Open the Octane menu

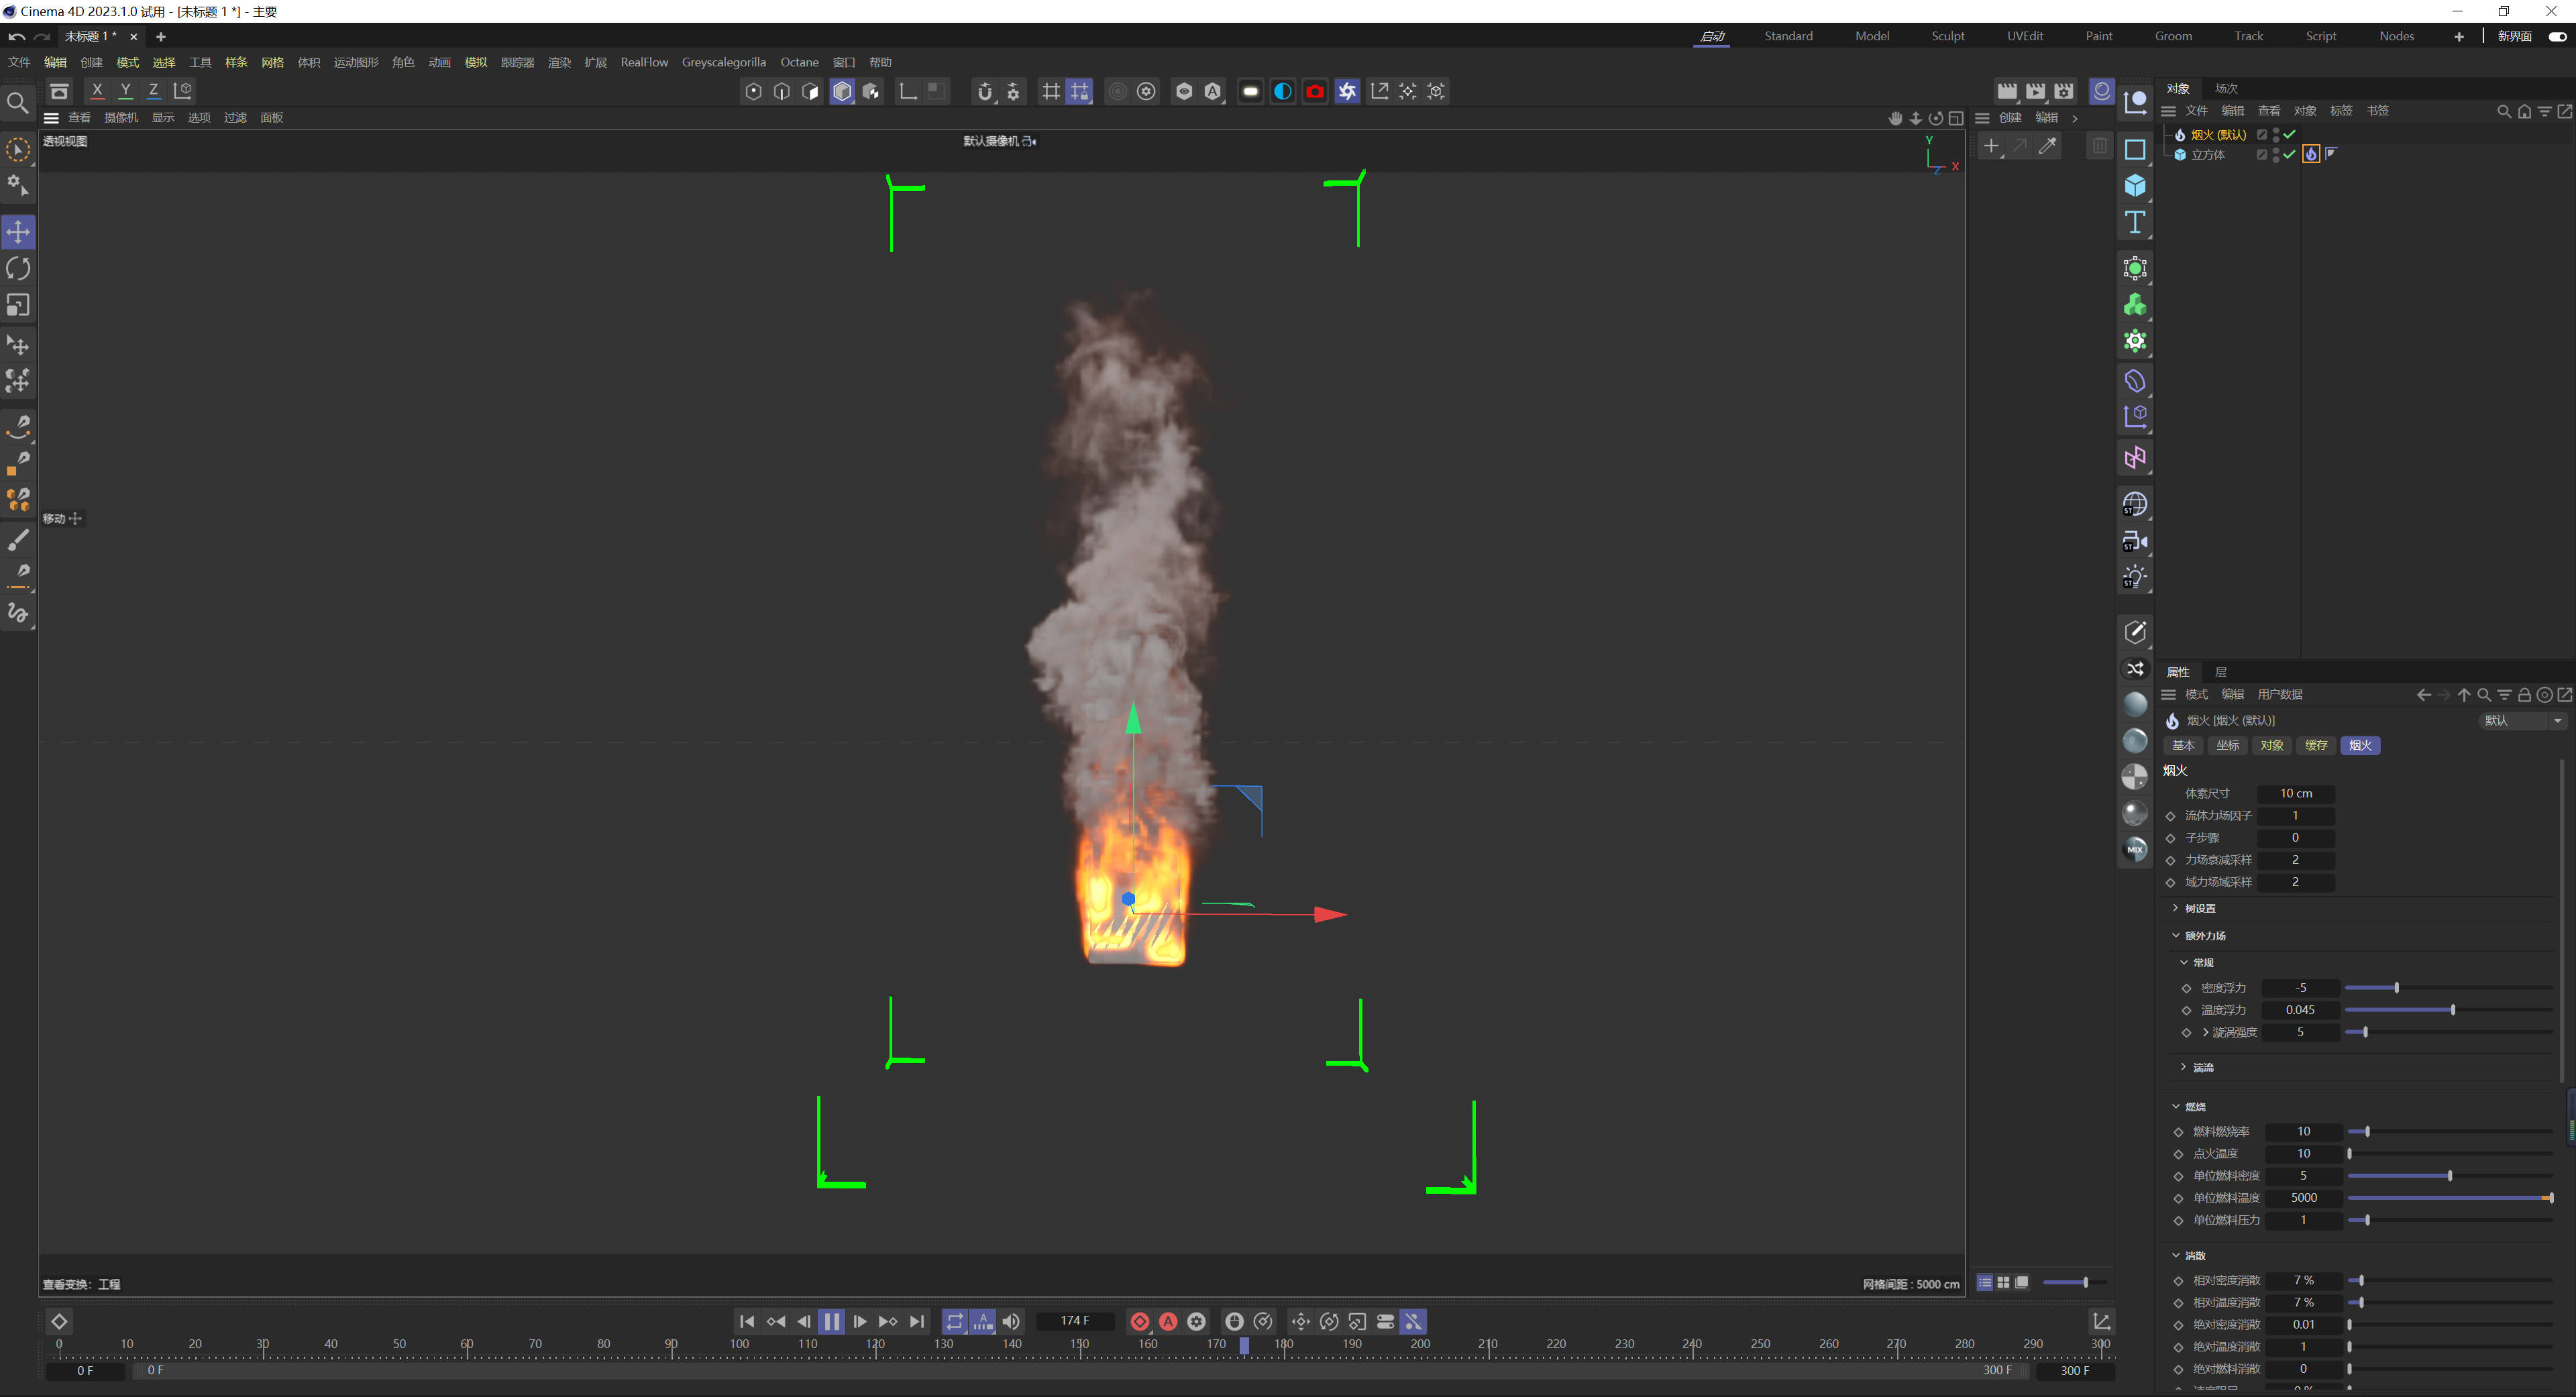(799, 62)
